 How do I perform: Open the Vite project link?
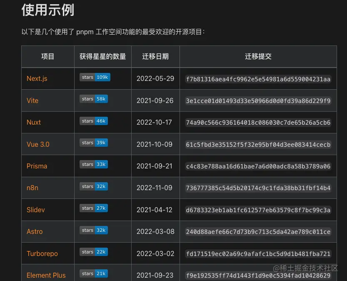coord(32,100)
